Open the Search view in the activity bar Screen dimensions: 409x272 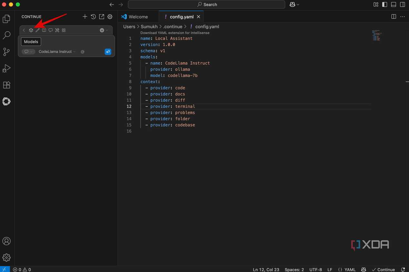[x=6, y=35]
